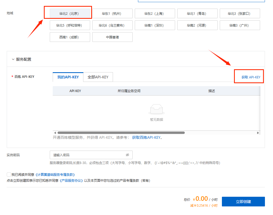273x215 pixels.
Task: Choose 华南1（深圳） region
Action: (155, 25)
